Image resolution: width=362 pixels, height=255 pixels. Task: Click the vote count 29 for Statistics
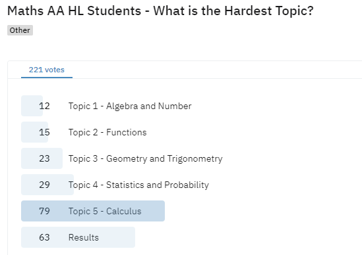(44, 185)
